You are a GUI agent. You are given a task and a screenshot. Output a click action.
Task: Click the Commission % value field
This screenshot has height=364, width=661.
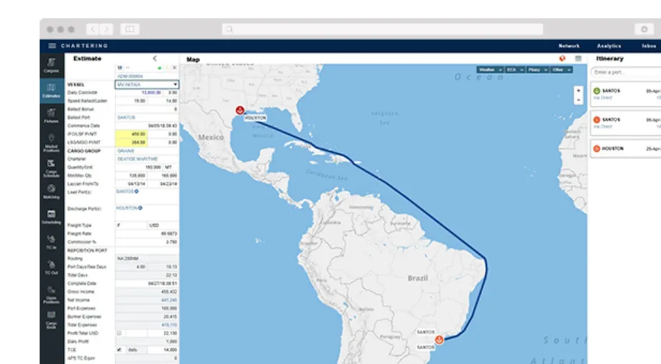(x=147, y=242)
